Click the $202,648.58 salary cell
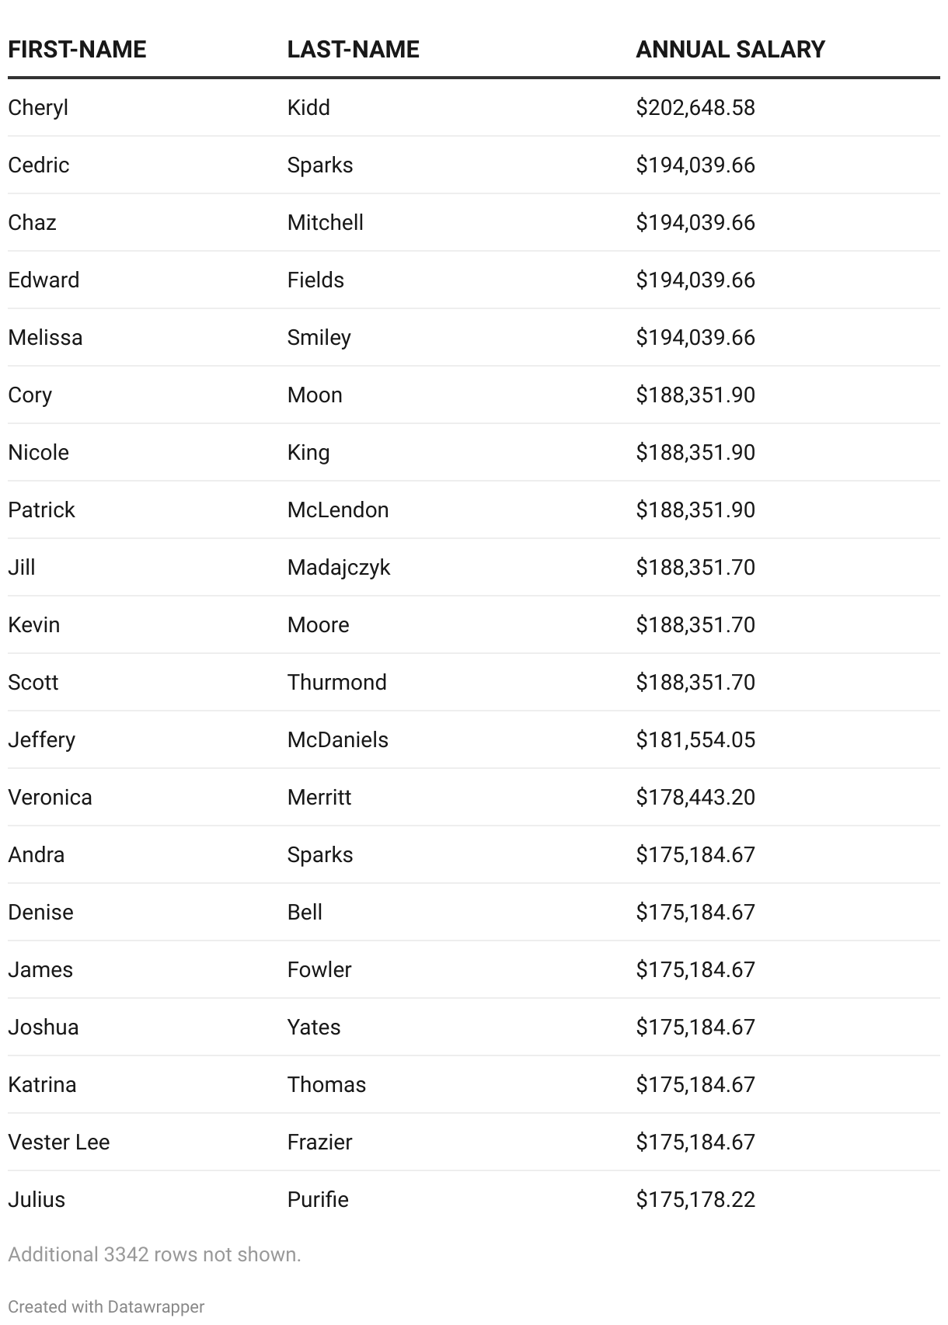 tap(695, 107)
